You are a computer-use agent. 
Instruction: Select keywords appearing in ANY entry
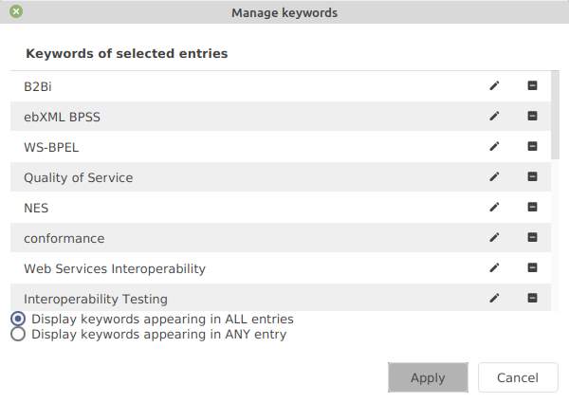(18, 335)
